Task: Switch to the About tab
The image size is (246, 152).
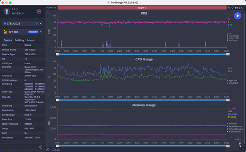Action: [31, 40]
